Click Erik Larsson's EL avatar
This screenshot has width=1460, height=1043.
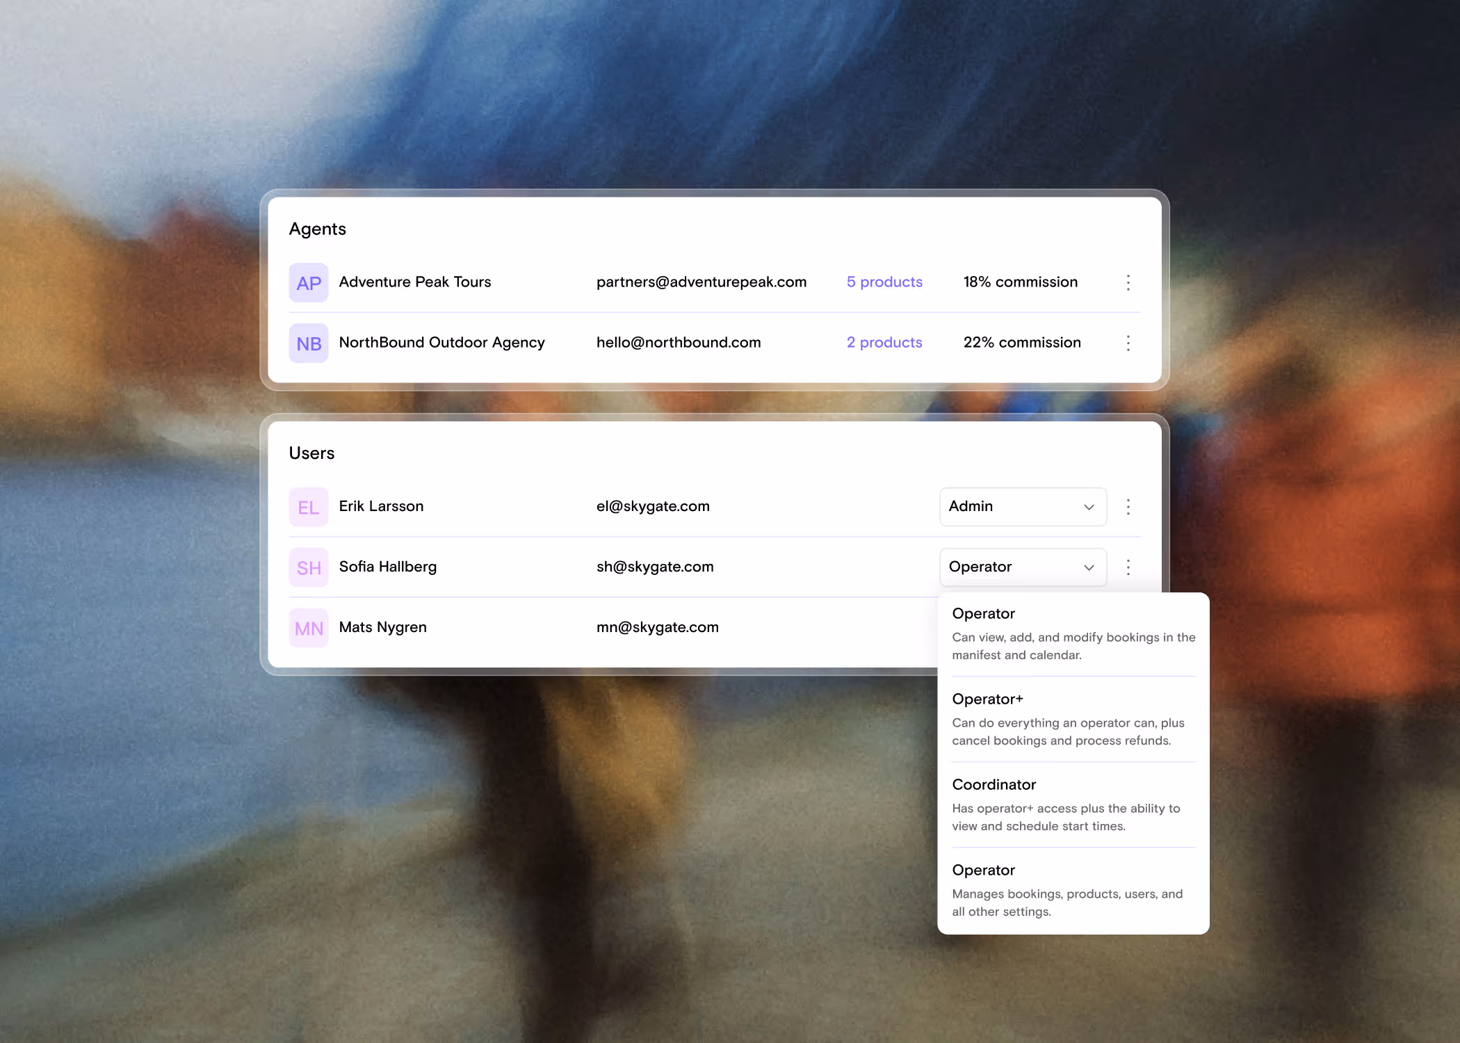pos(308,507)
